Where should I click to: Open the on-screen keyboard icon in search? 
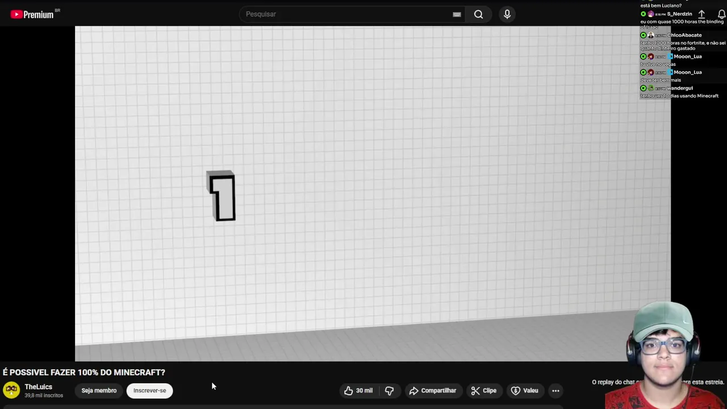457,14
